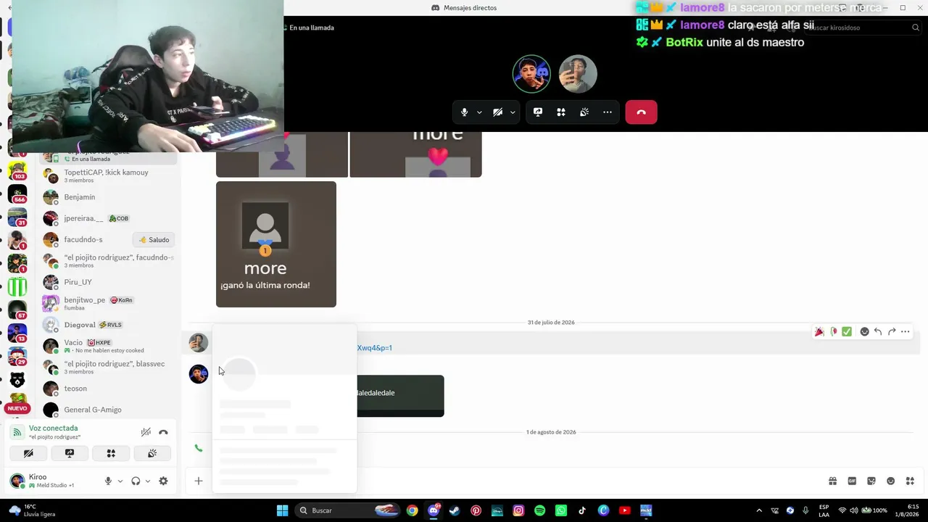Deafen audio with the headphones icon

point(136,481)
